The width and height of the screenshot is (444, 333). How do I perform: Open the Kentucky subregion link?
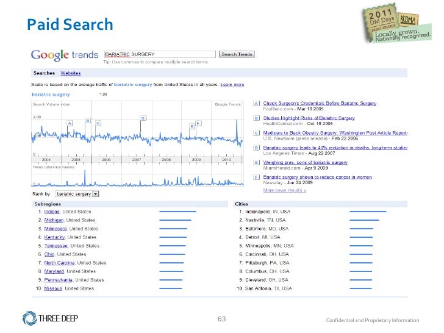tap(54, 237)
